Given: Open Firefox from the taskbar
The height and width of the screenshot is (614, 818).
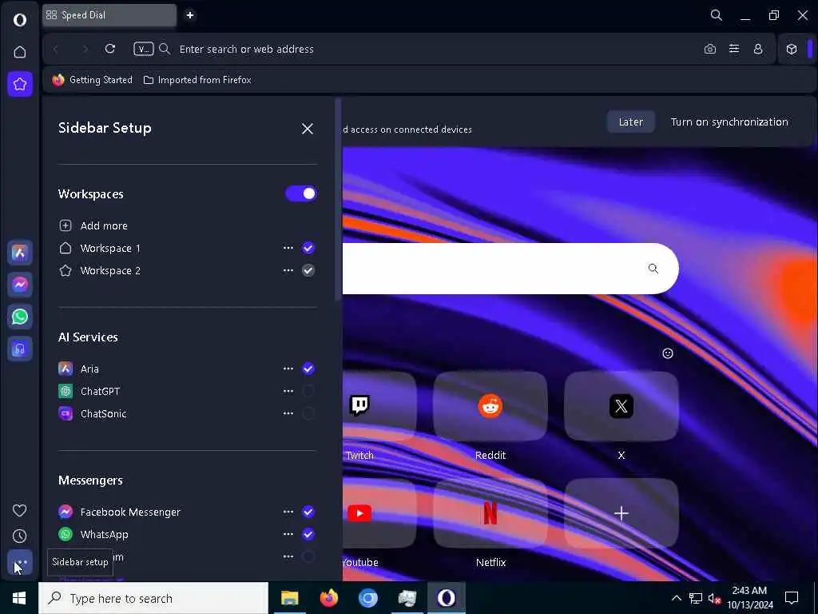Looking at the screenshot, I should point(328,598).
